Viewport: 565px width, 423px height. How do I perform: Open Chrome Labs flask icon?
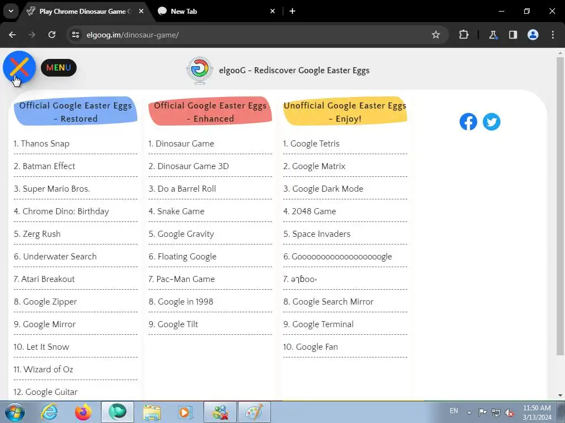click(493, 35)
